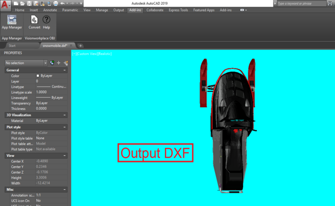The width and height of the screenshot is (335, 206).
Task: Click the Select Objects crosshair icon
Action: point(59,63)
